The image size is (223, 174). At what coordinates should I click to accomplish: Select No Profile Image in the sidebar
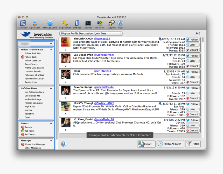click(33, 99)
